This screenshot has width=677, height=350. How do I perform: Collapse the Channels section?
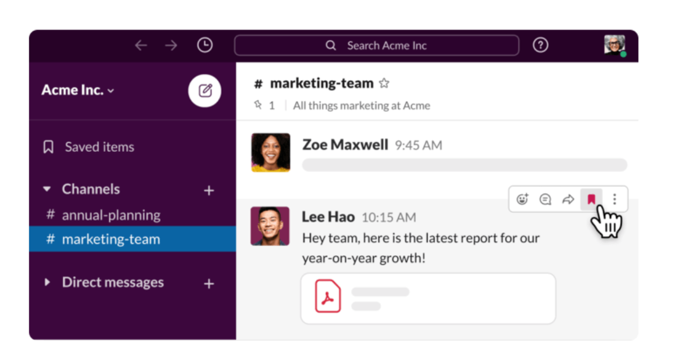[47, 189]
